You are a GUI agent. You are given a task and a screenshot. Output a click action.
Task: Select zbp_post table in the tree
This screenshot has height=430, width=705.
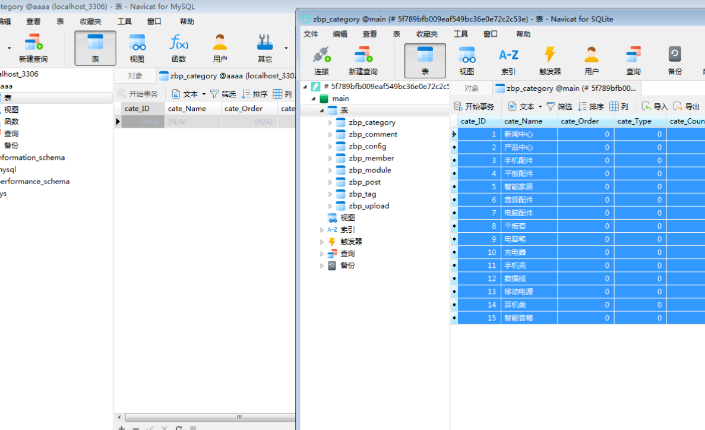(365, 182)
